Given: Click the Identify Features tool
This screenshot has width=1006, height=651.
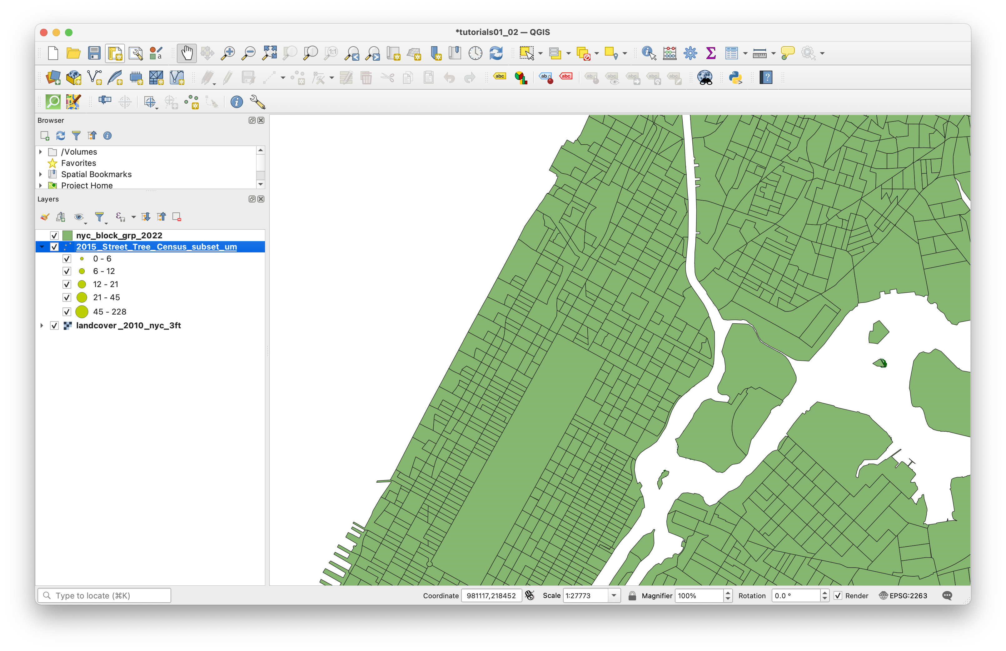Looking at the screenshot, I should [648, 53].
